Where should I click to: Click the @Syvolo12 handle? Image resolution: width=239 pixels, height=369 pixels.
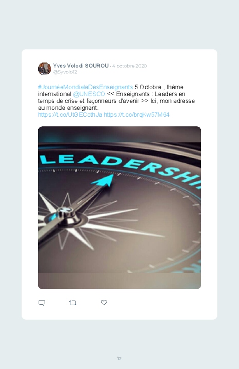(x=65, y=72)
